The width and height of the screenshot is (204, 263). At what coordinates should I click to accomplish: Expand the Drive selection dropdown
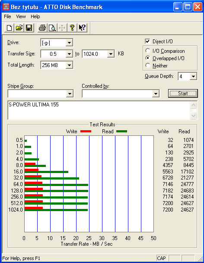69,43
